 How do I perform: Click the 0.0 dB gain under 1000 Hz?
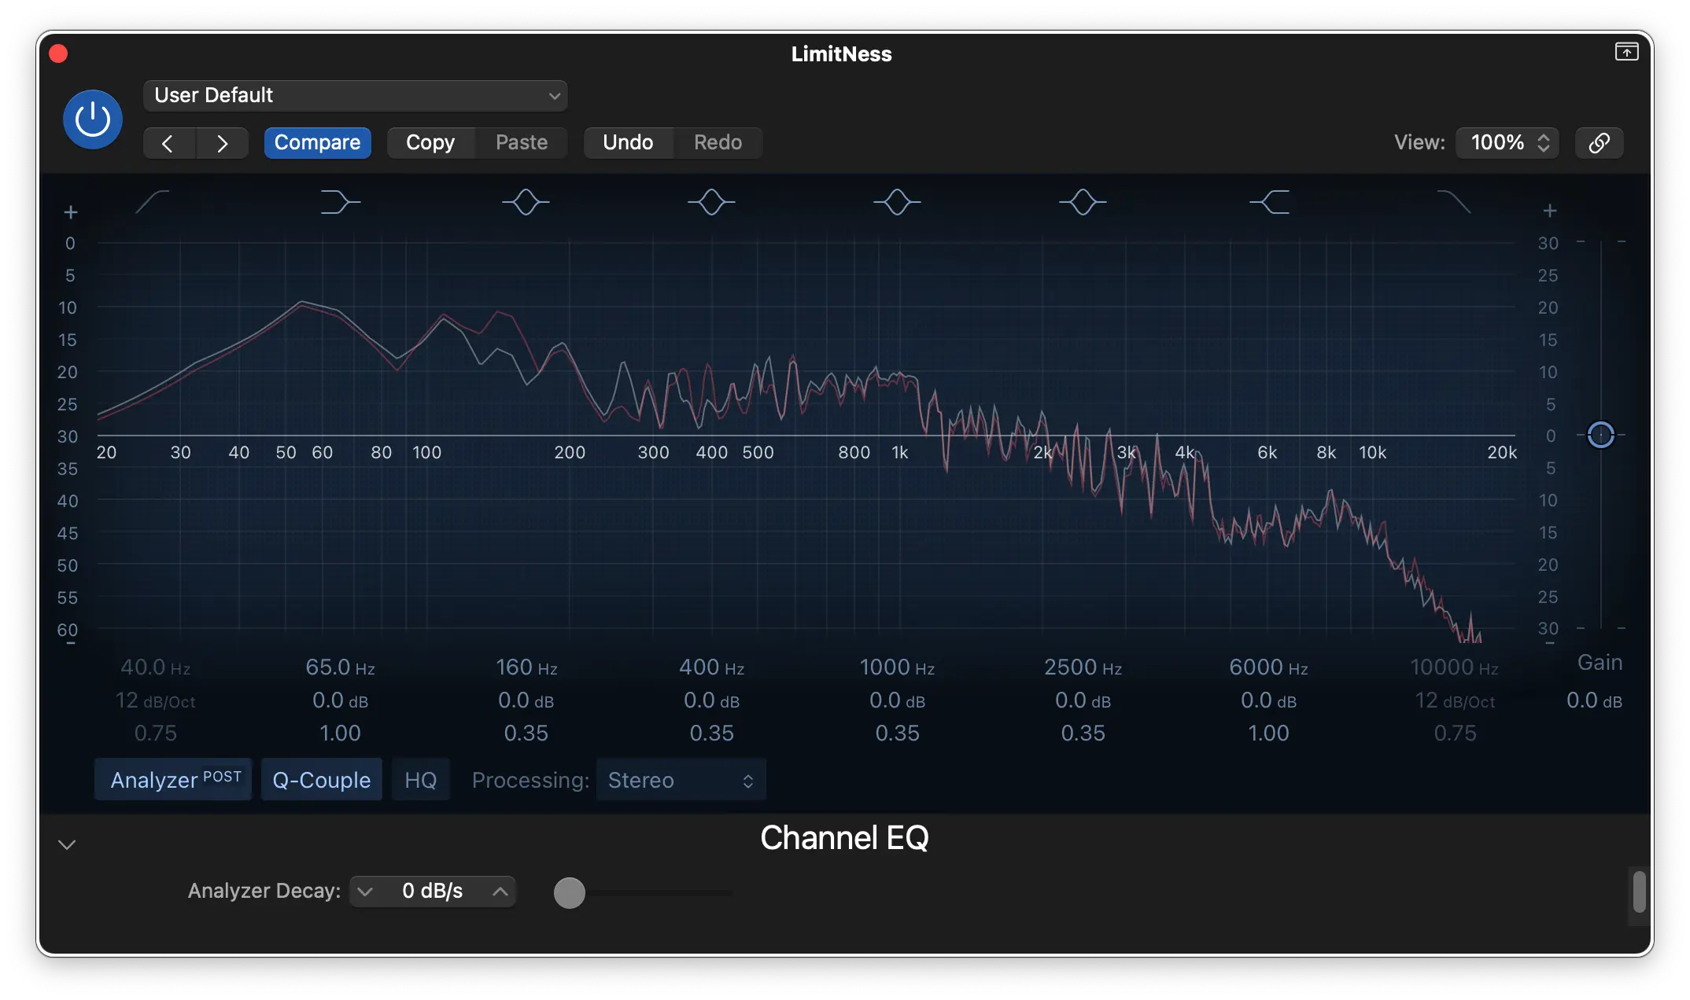click(x=897, y=700)
